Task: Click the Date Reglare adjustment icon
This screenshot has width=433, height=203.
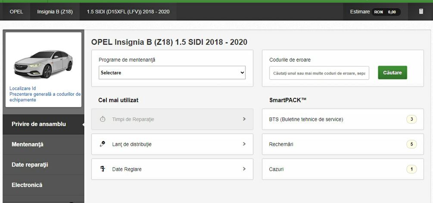Action: [103, 169]
